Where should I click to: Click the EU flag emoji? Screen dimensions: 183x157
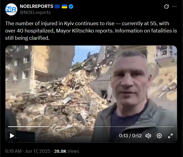coord(57,6)
